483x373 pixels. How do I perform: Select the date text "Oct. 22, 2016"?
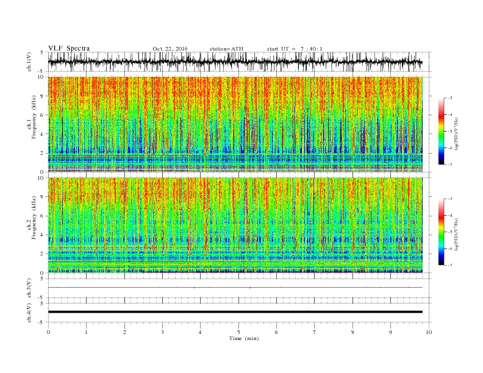click(x=170, y=49)
